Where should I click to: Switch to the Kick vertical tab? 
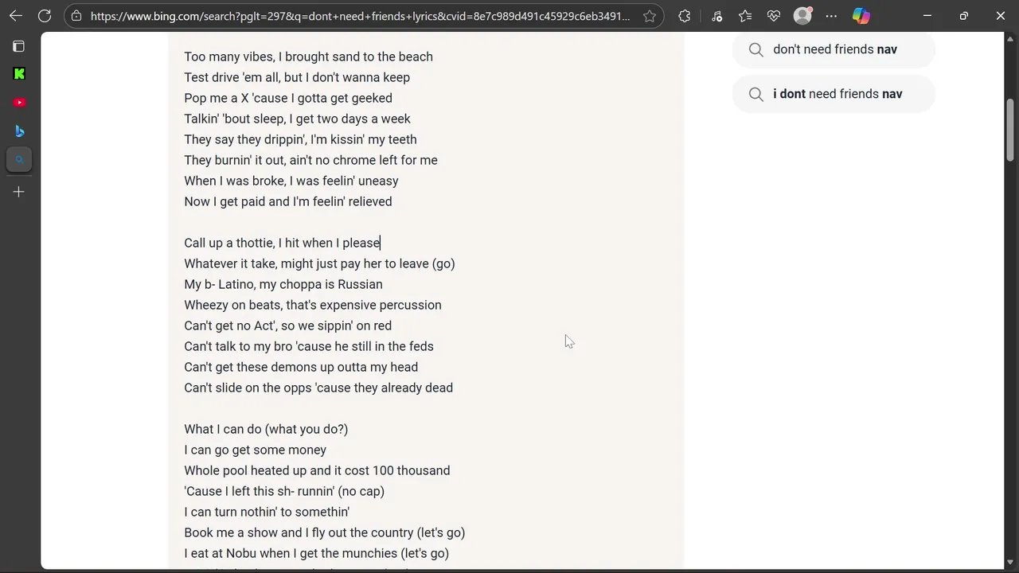click(x=19, y=74)
